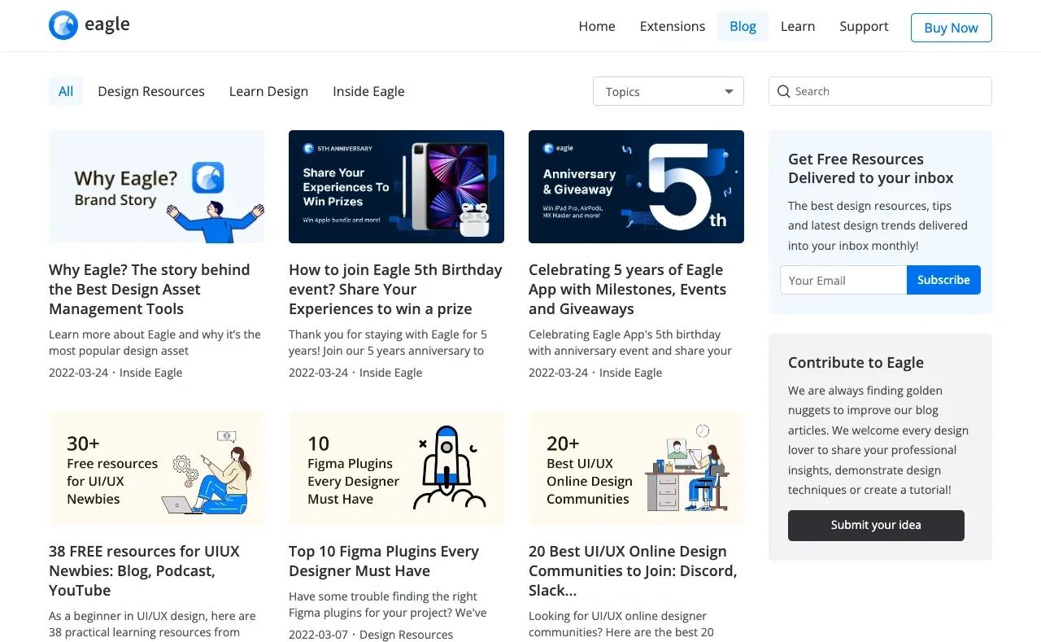This screenshot has height=642, width=1041.
Task: Select the Blog nav item
Action: pyautogui.click(x=743, y=26)
